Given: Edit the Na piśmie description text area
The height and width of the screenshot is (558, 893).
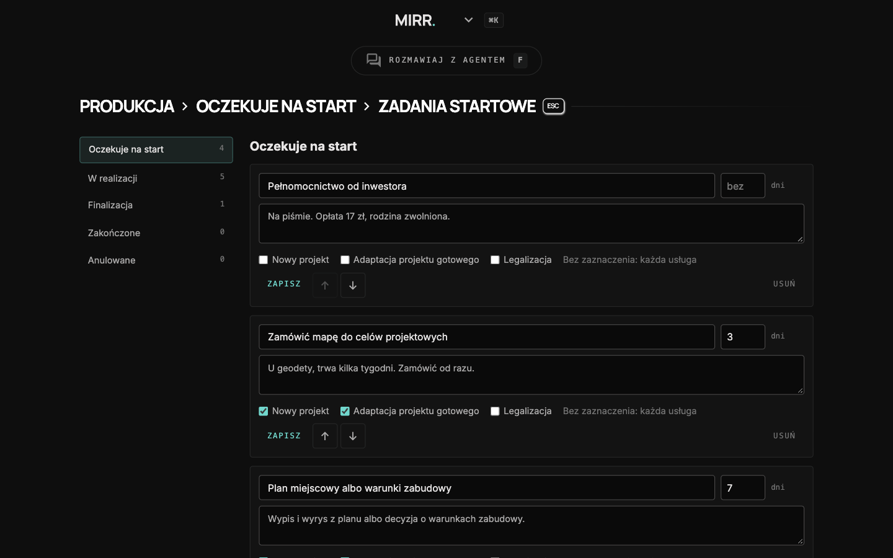Looking at the screenshot, I should (x=531, y=223).
